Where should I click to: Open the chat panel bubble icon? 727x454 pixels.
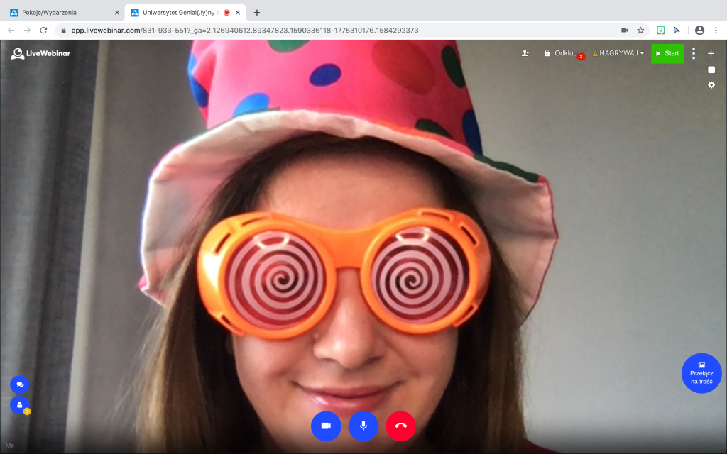click(19, 384)
